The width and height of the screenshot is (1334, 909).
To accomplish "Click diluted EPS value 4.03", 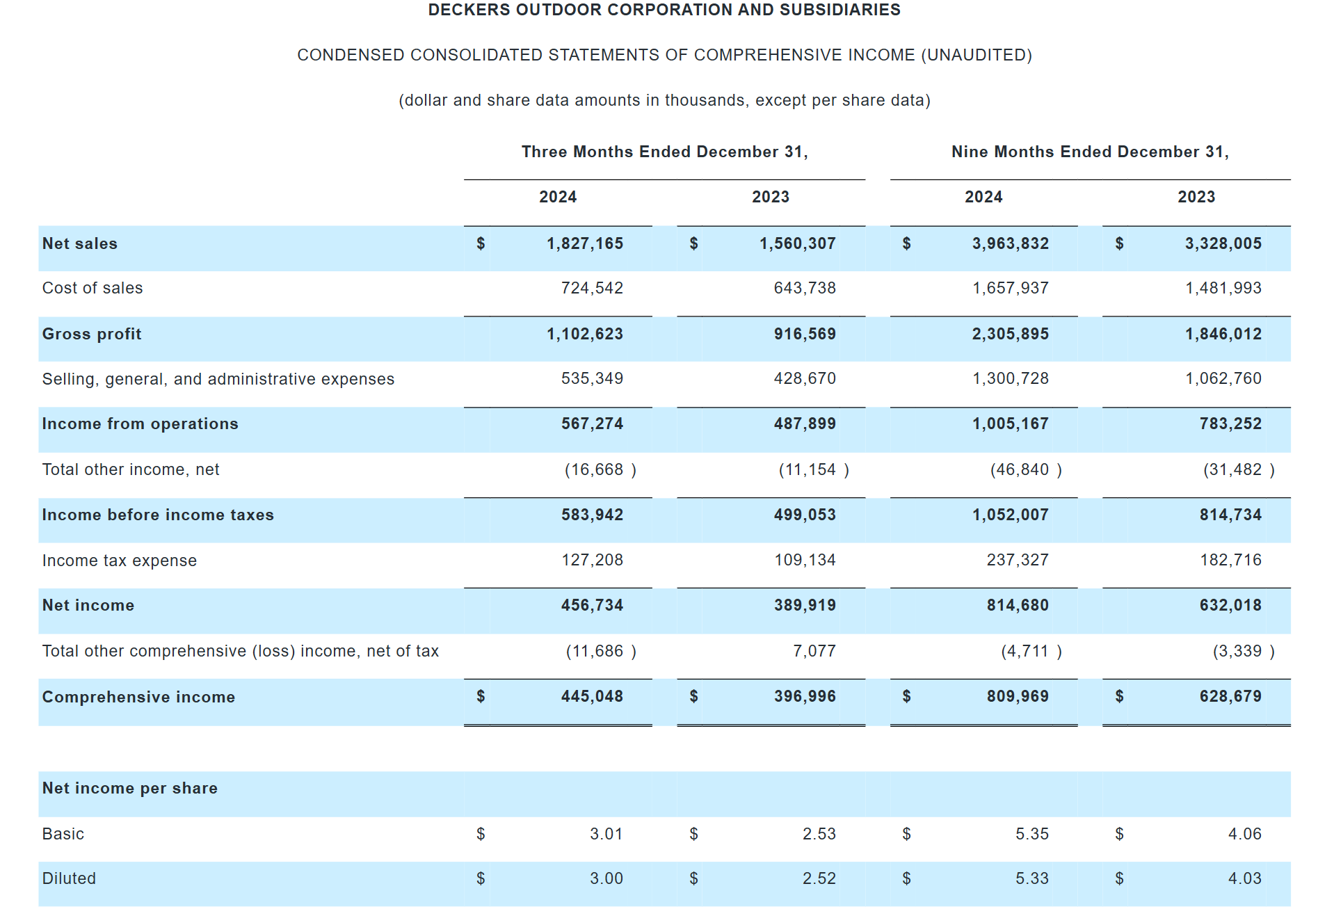I will click(1245, 878).
